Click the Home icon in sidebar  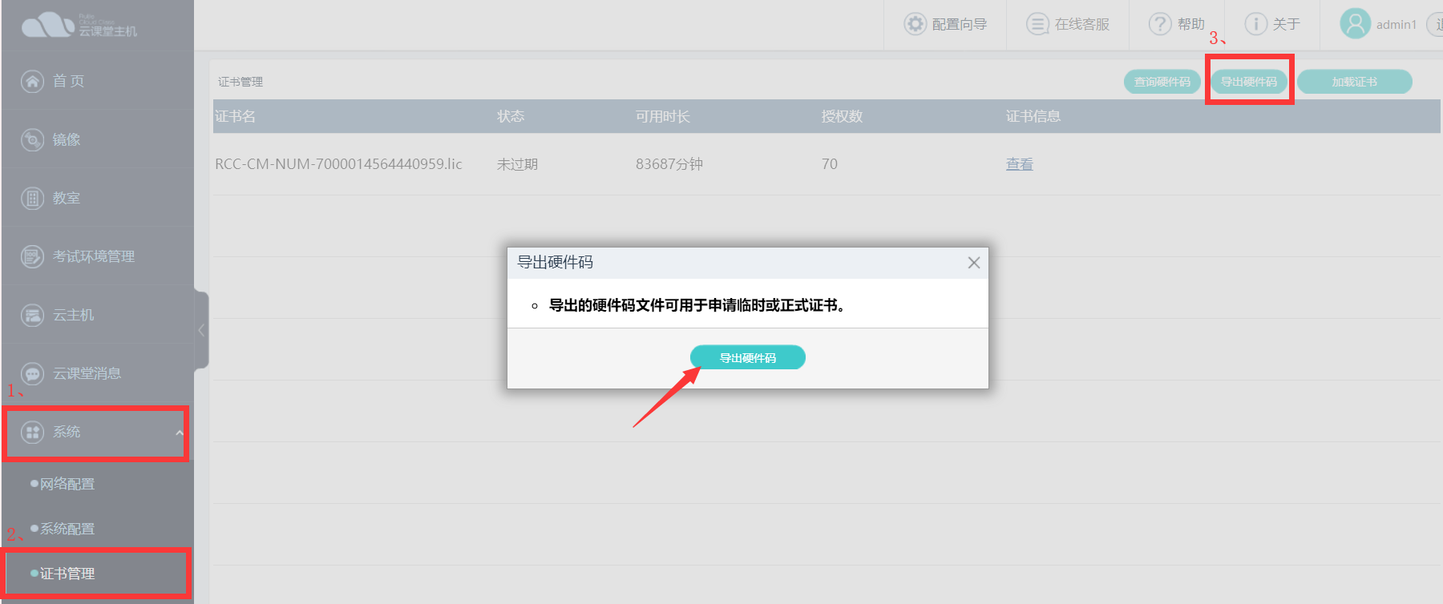point(32,81)
